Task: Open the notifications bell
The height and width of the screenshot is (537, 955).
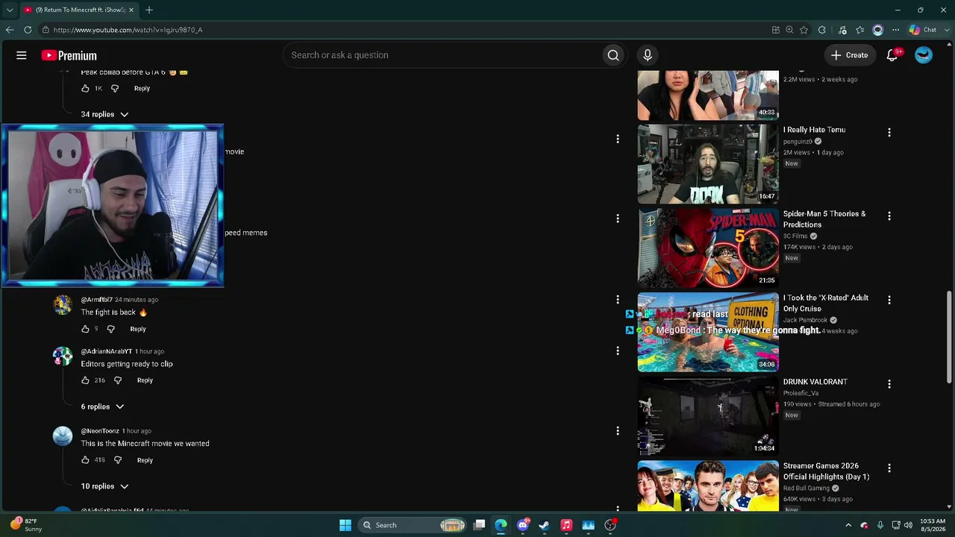Action: coord(892,55)
